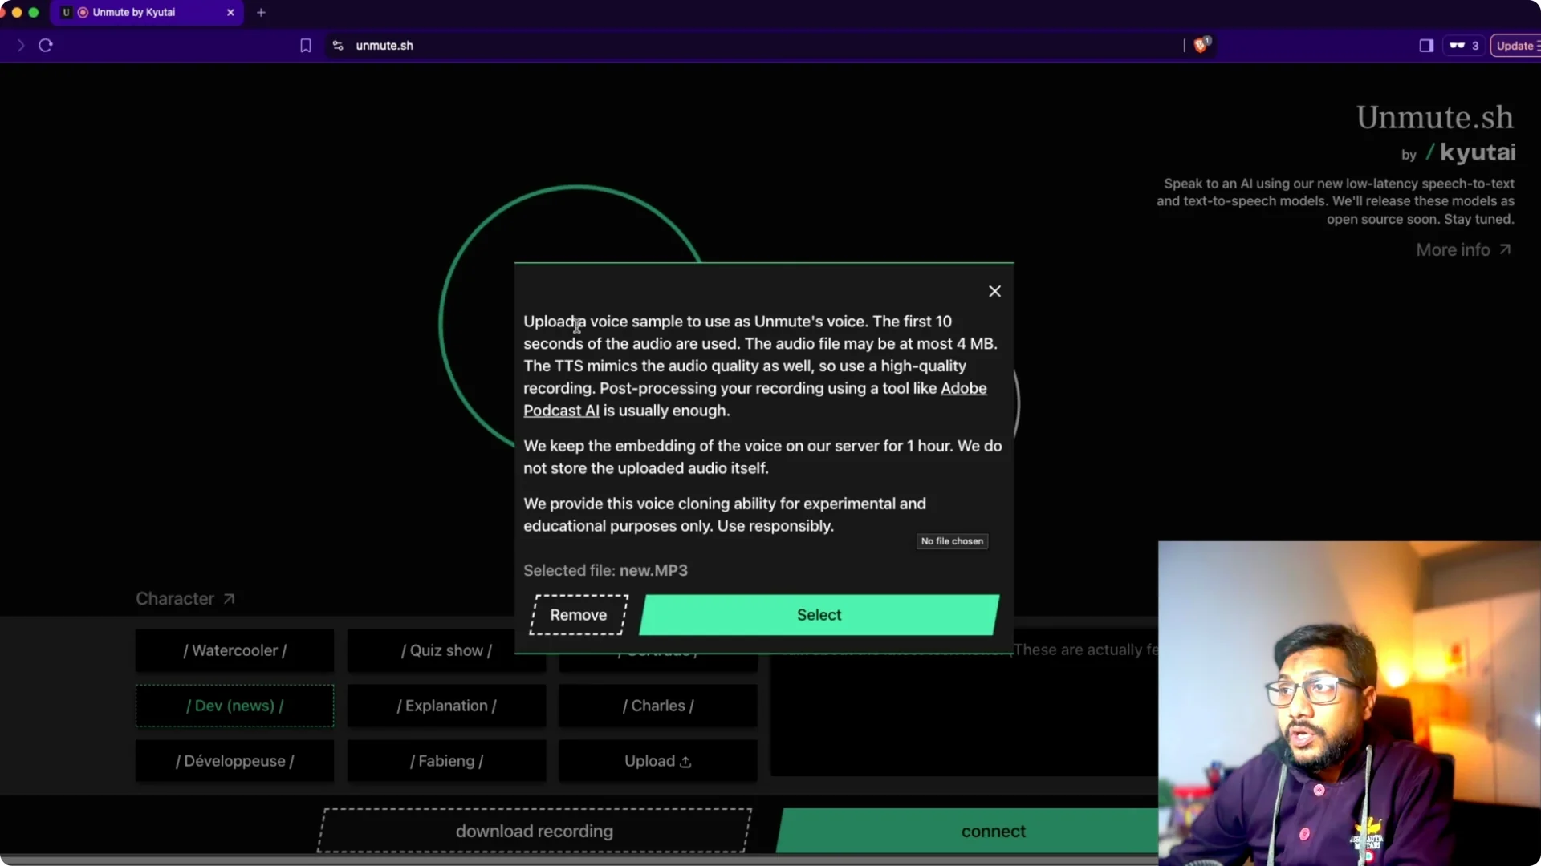Screen dimensions: 1541x866
Task: Confirm voice with the Select button
Action: pos(818,615)
